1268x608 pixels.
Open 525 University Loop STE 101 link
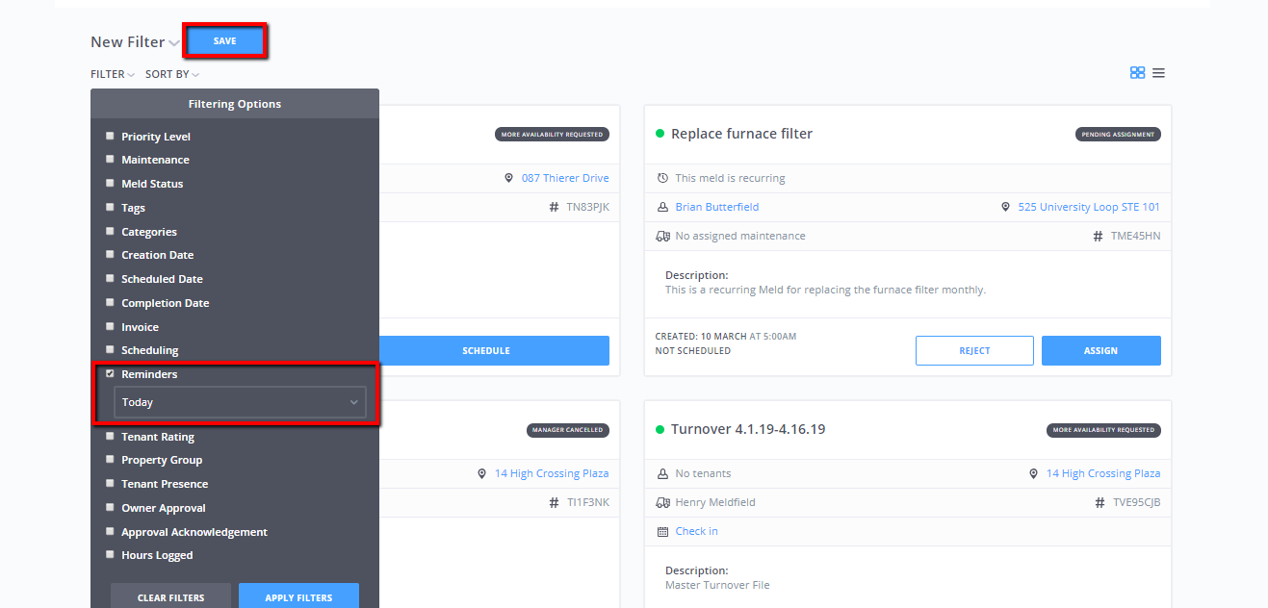coord(1088,207)
